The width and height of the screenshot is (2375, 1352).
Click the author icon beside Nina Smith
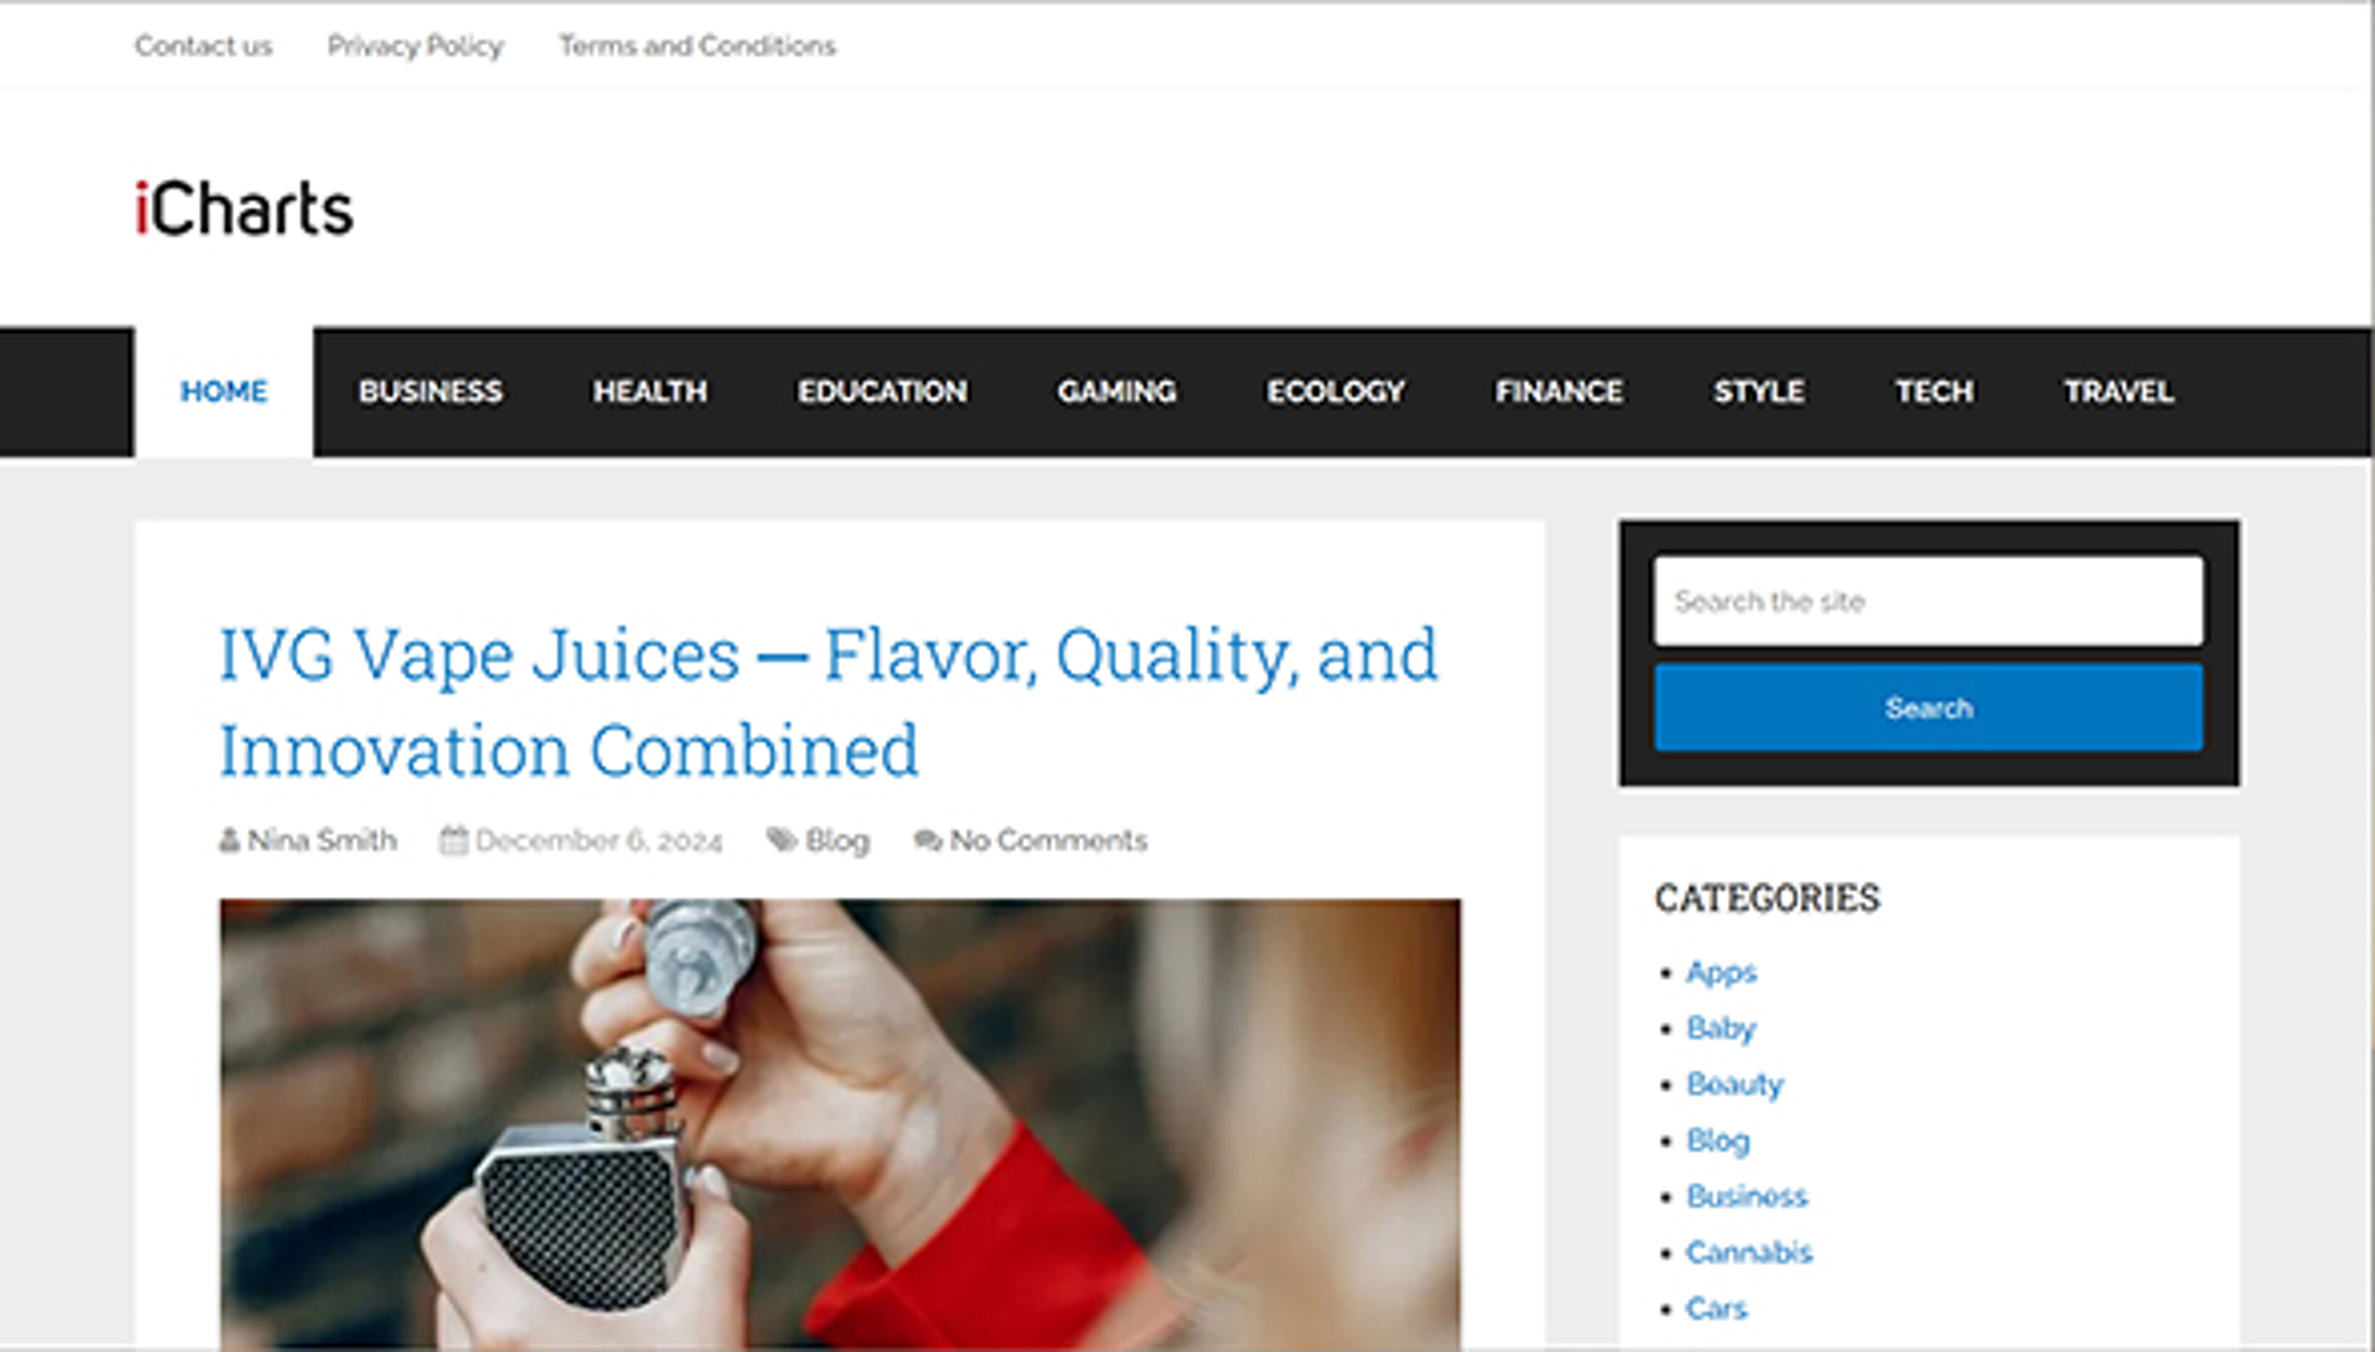pos(228,841)
